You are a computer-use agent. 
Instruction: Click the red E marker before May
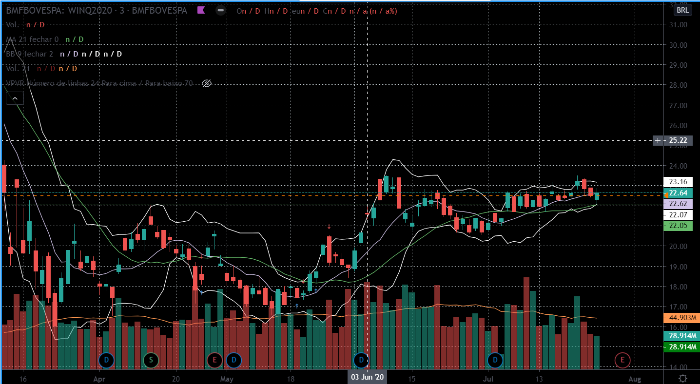[214, 361]
